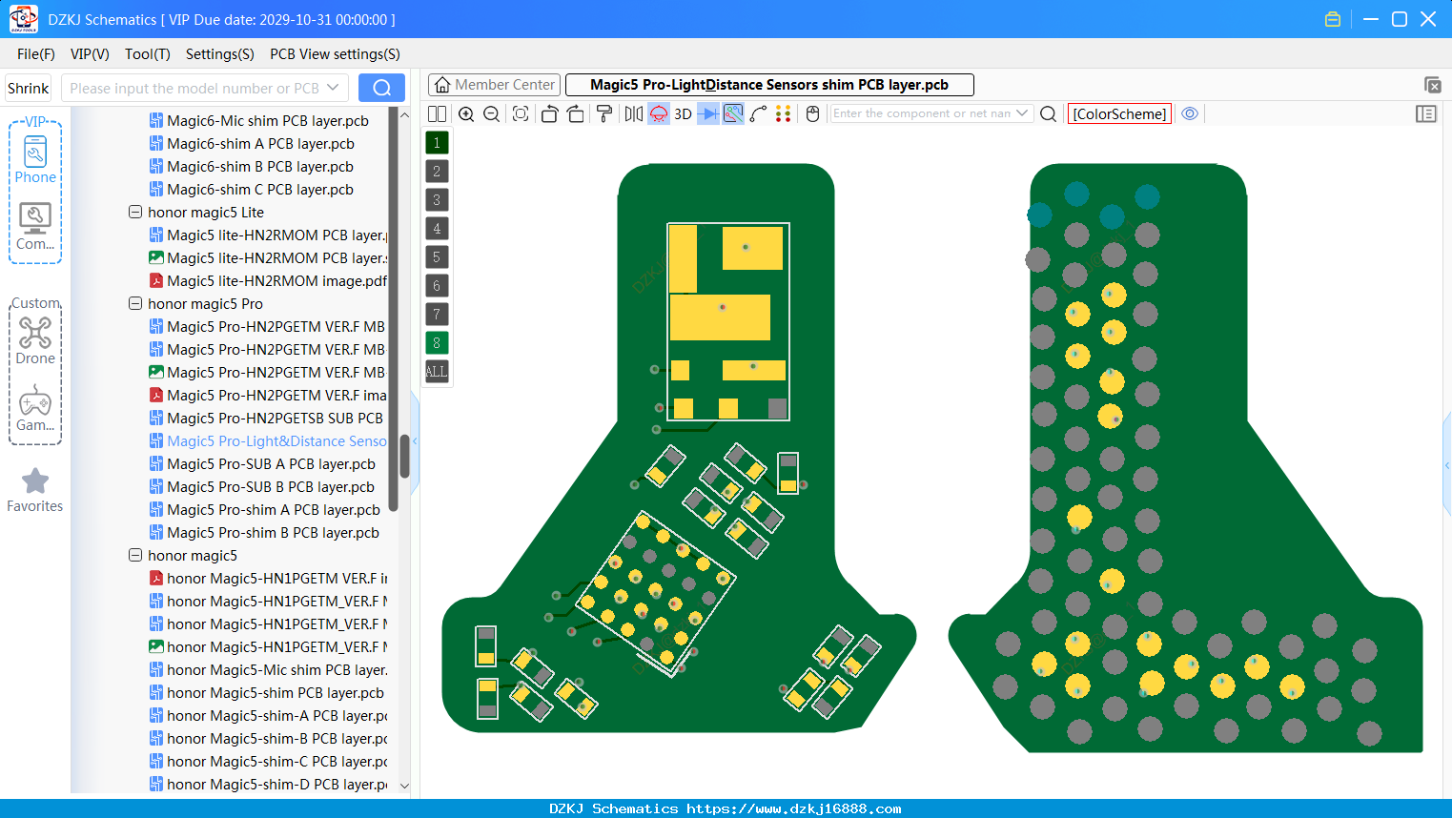Open the model number dropdown arrow
Viewport: 1452px width, 818px height.
coord(333,88)
